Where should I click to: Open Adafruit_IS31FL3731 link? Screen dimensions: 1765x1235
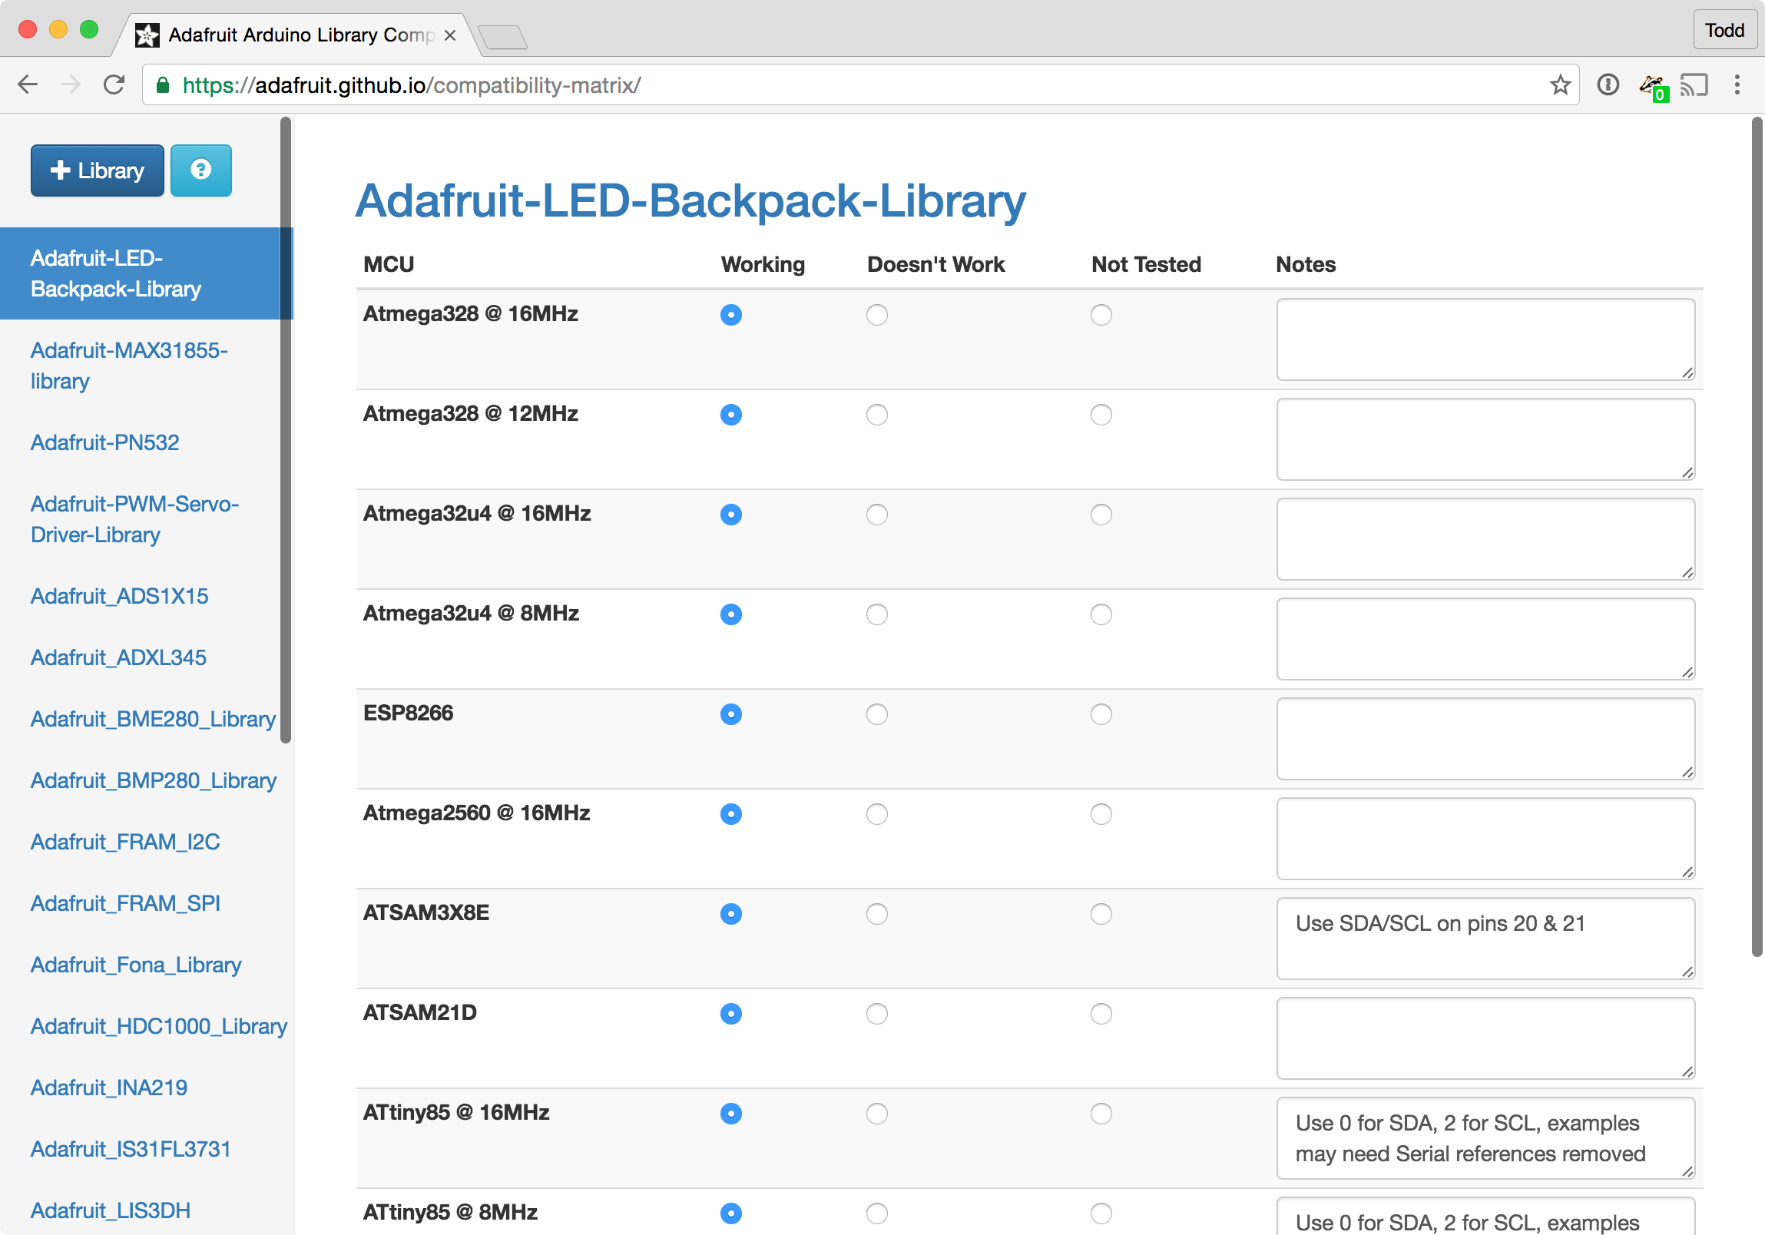point(131,1150)
